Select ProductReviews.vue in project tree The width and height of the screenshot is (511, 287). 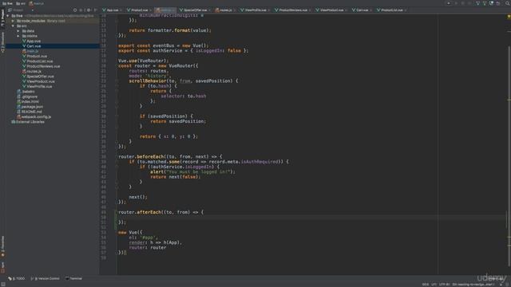(x=41, y=66)
